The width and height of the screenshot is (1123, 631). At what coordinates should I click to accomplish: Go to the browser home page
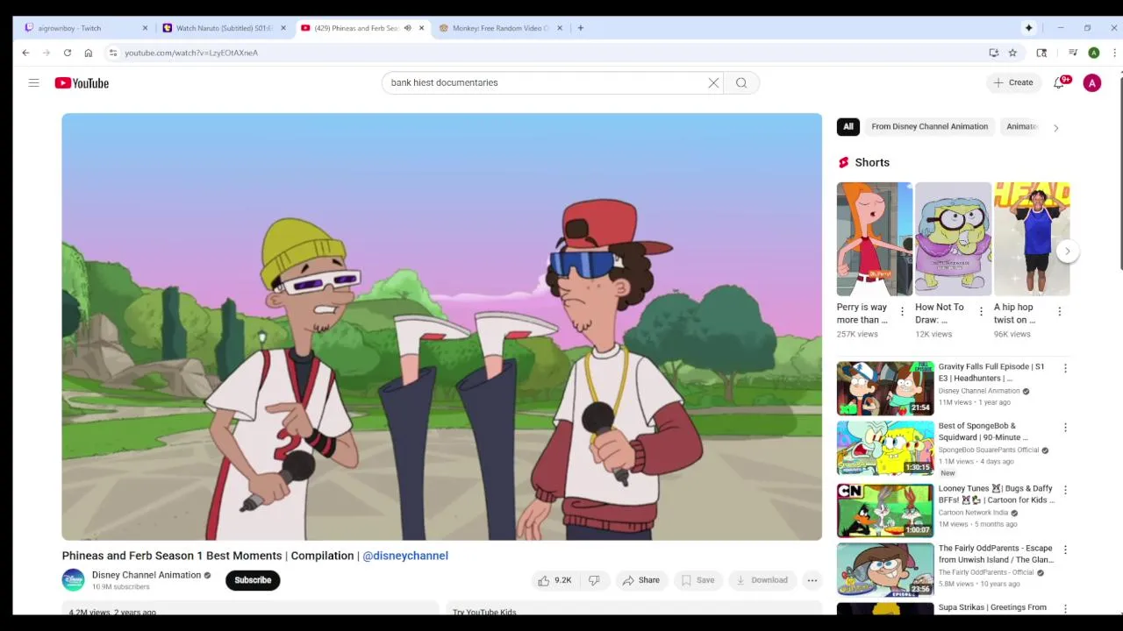pyautogui.click(x=88, y=53)
